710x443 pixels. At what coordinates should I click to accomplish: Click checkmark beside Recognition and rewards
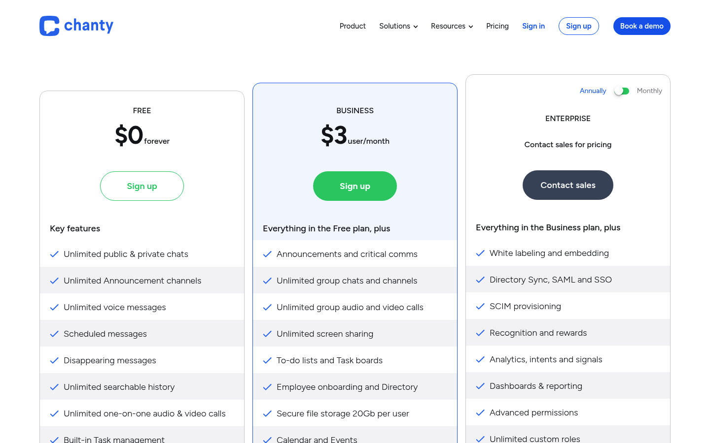480,333
